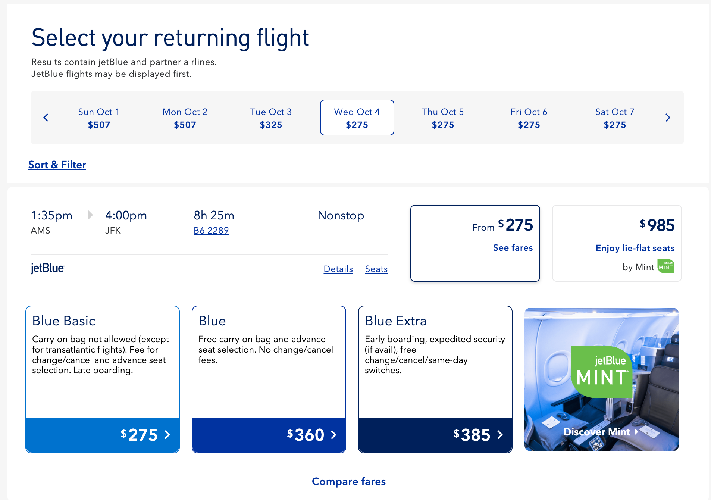Select the Tue Oct 3 date option

[x=271, y=118]
